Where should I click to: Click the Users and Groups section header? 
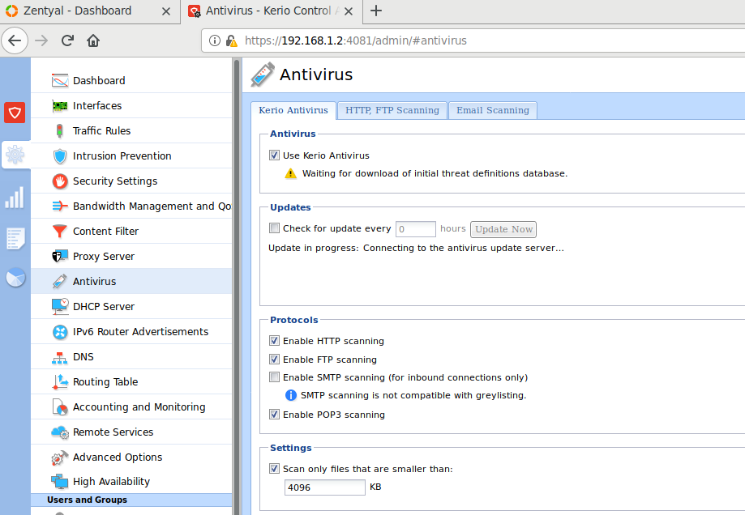131,500
